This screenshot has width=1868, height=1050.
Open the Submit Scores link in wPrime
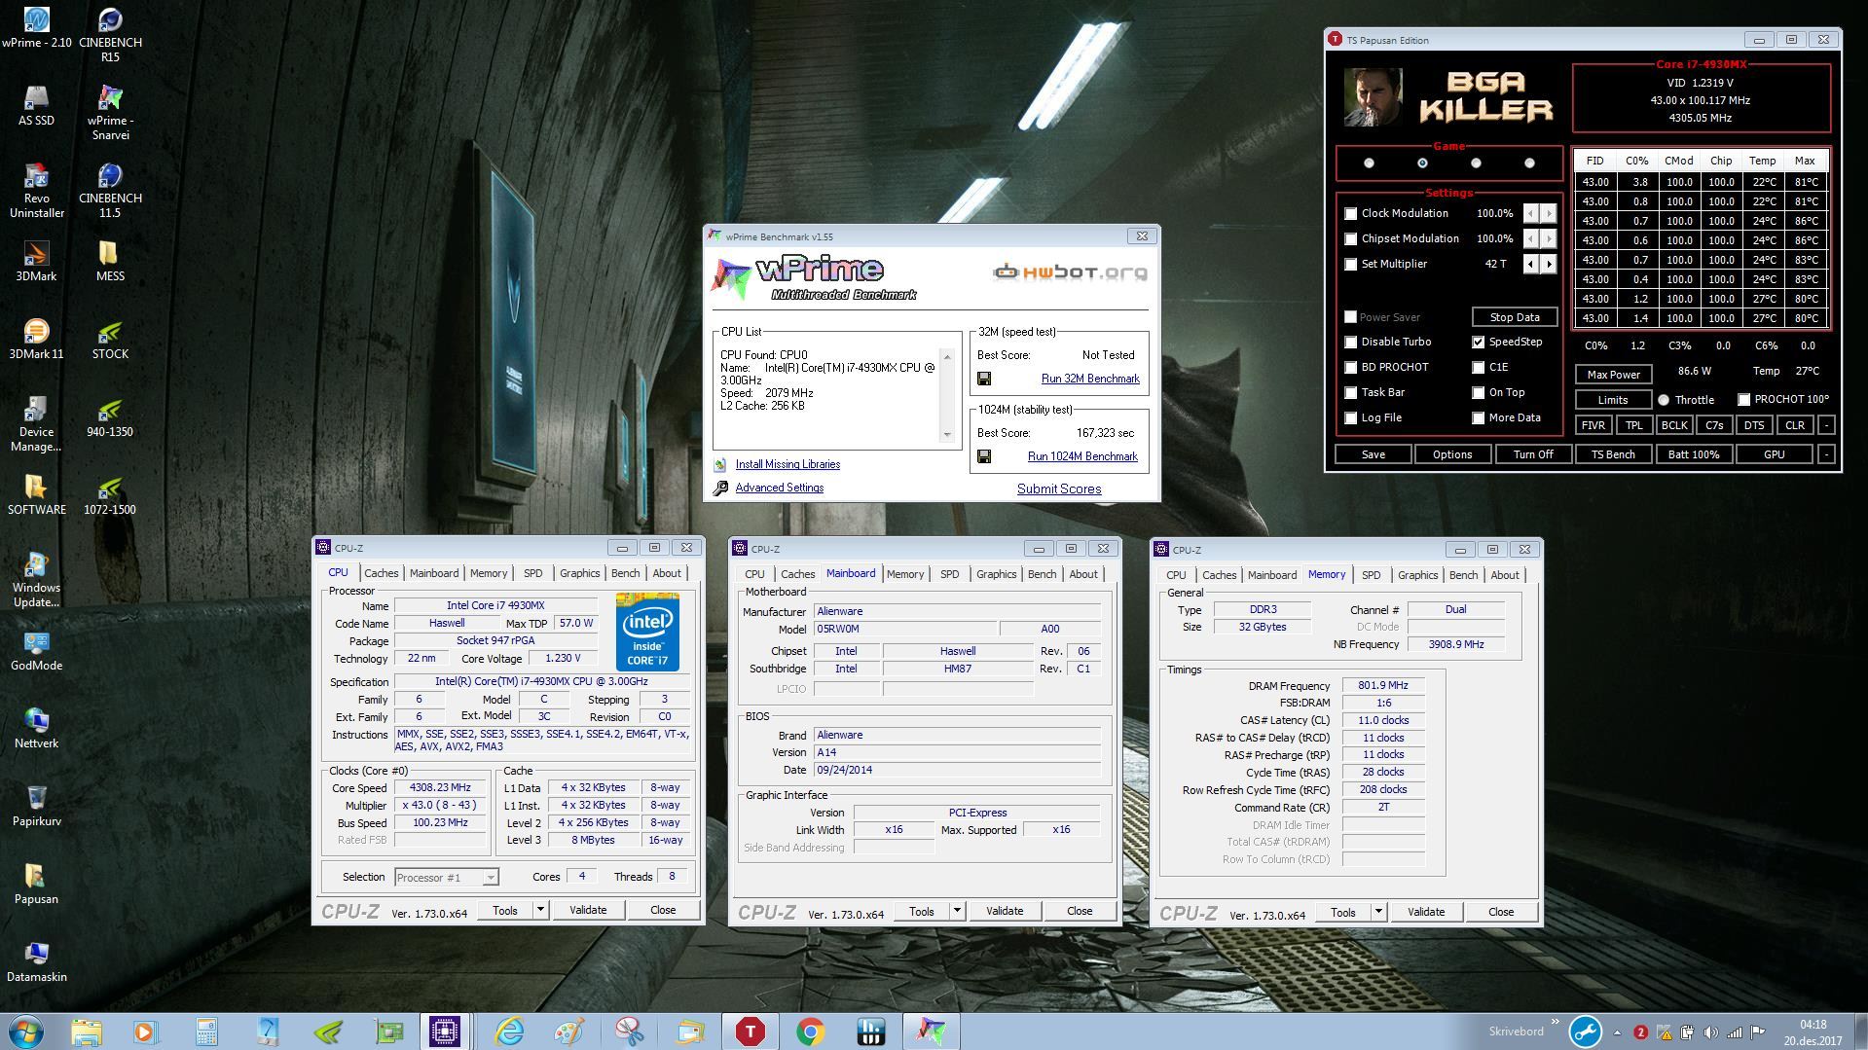coord(1059,489)
